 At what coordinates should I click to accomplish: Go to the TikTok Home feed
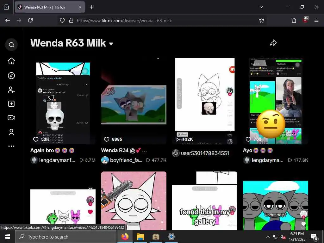(x=11, y=61)
